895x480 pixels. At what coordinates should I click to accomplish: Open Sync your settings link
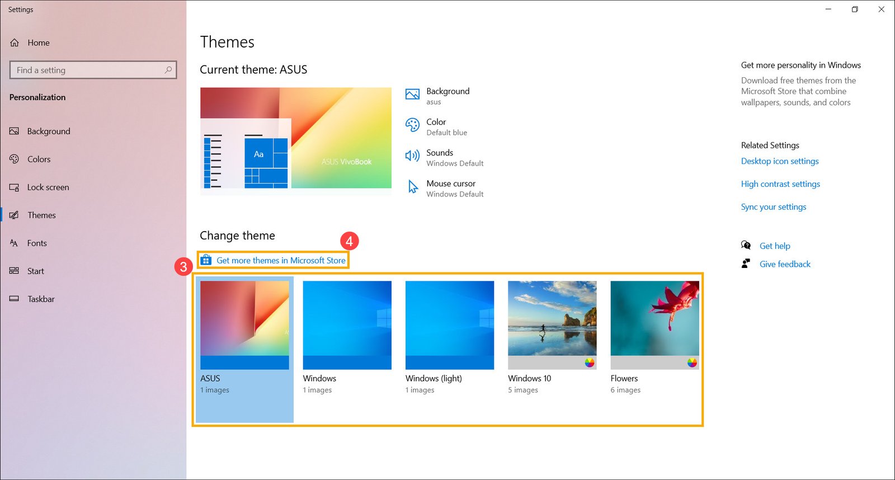tap(774, 207)
